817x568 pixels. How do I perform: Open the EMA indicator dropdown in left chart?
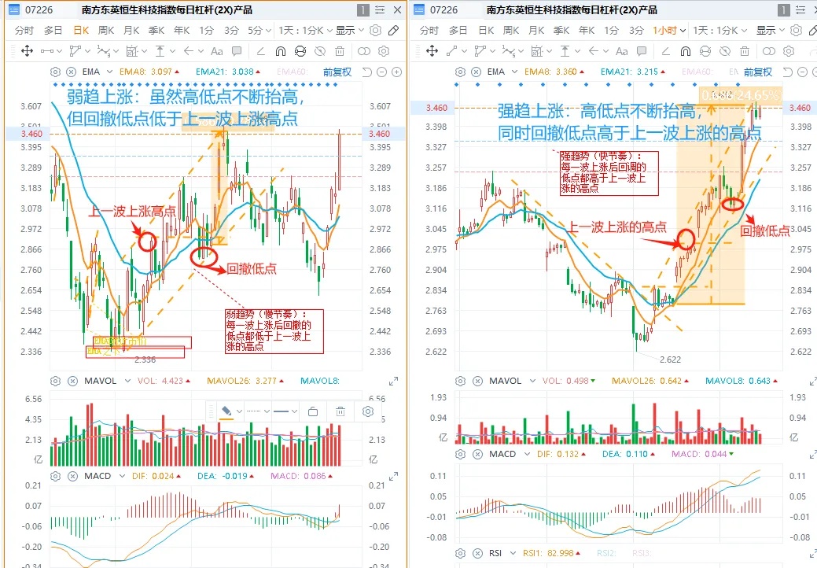[x=109, y=72]
